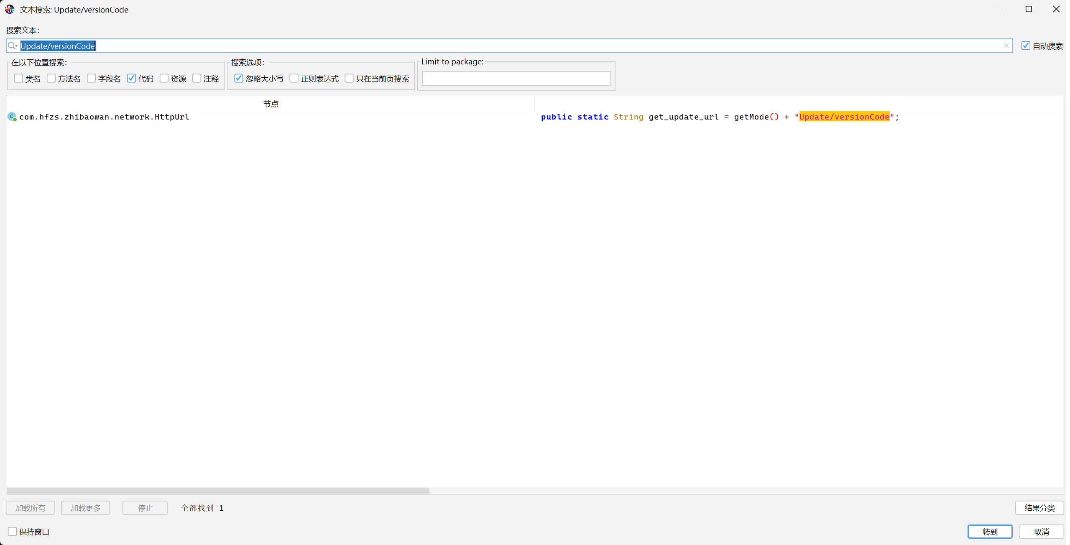Check the 字段名 option
The height and width of the screenshot is (545, 1070).
click(91, 79)
